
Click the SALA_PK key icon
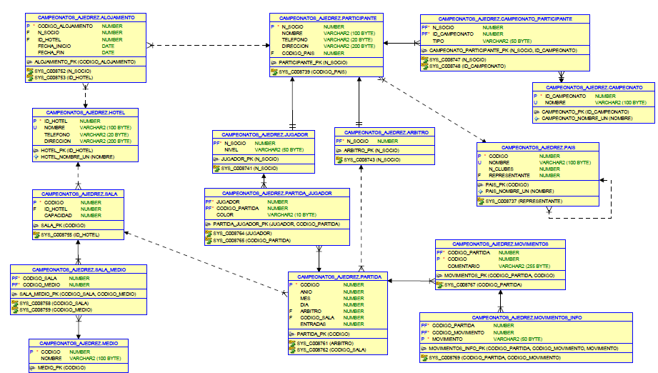[36, 226]
